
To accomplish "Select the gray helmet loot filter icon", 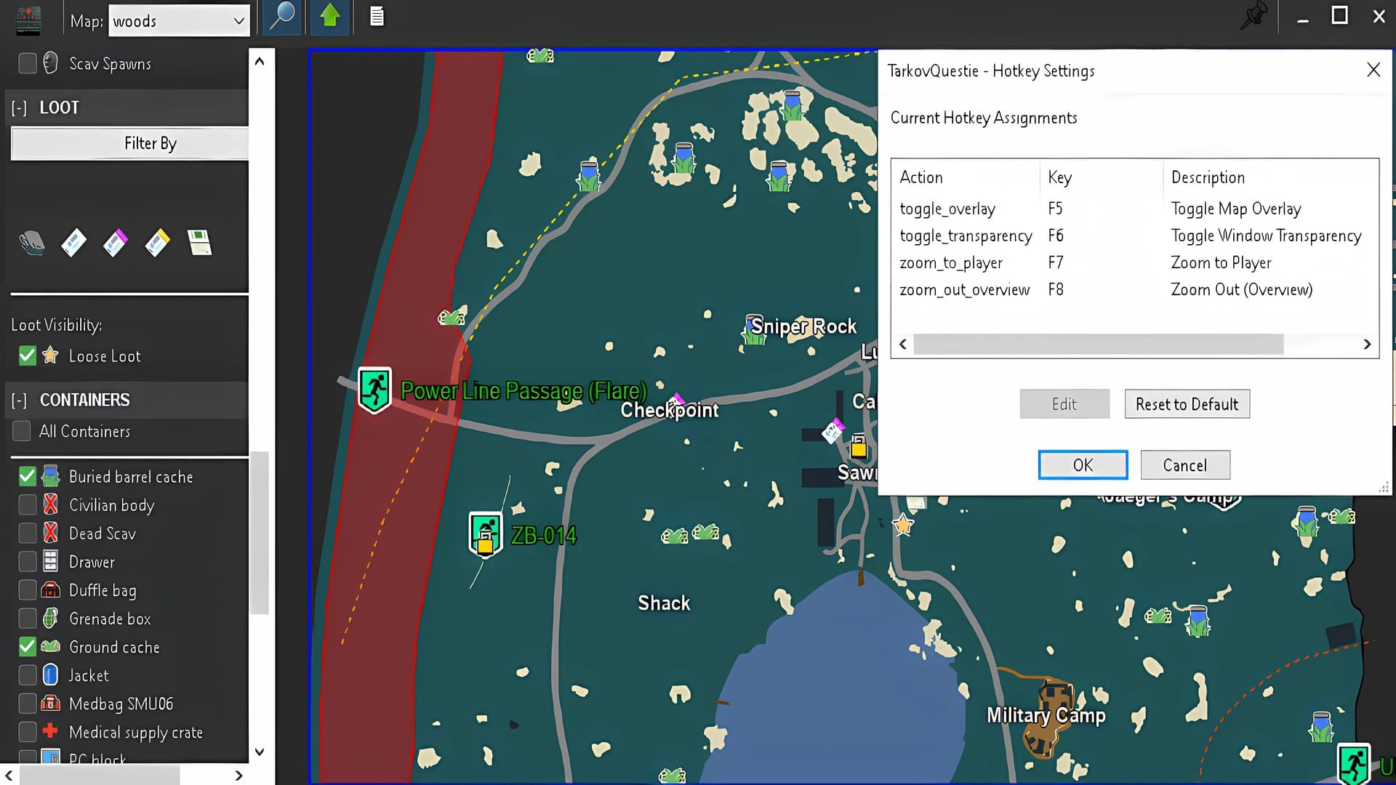I will [x=31, y=243].
